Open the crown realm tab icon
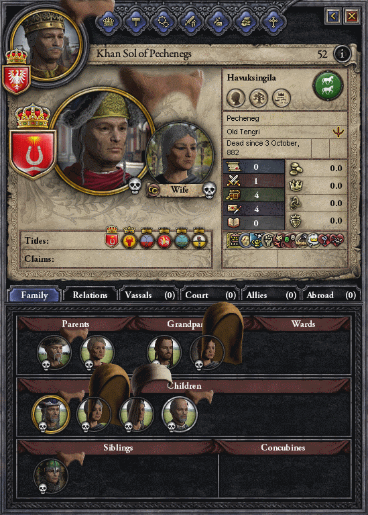The height and width of the screenshot is (515, 368). [x=108, y=22]
